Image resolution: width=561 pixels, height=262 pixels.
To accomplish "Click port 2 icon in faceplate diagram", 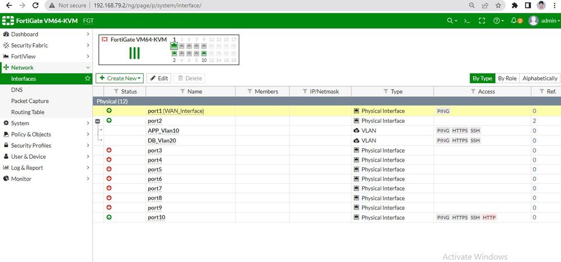I will (x=174, y=54).
